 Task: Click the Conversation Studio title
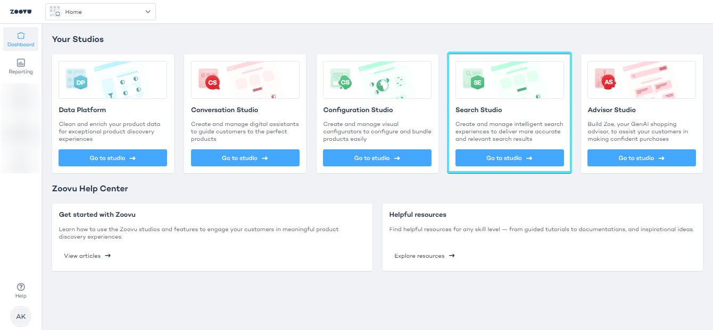pyautogui.click(x=225, y=110)
